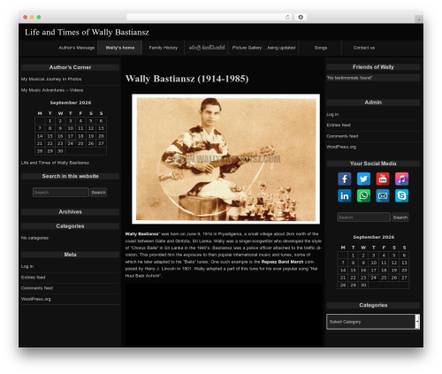Viewport: 442px width, 374px height.
Task: Expand the Select Category dropdown
Action: click(x=373, y=322)
